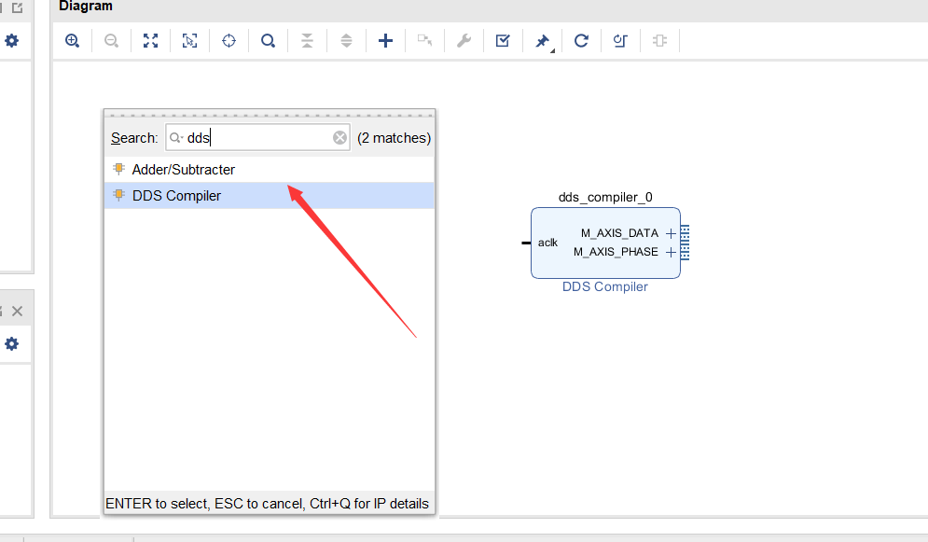This screenshot has height=542, width=928.
Task: Activate the Select Area tool
Action: click(189, 41)
